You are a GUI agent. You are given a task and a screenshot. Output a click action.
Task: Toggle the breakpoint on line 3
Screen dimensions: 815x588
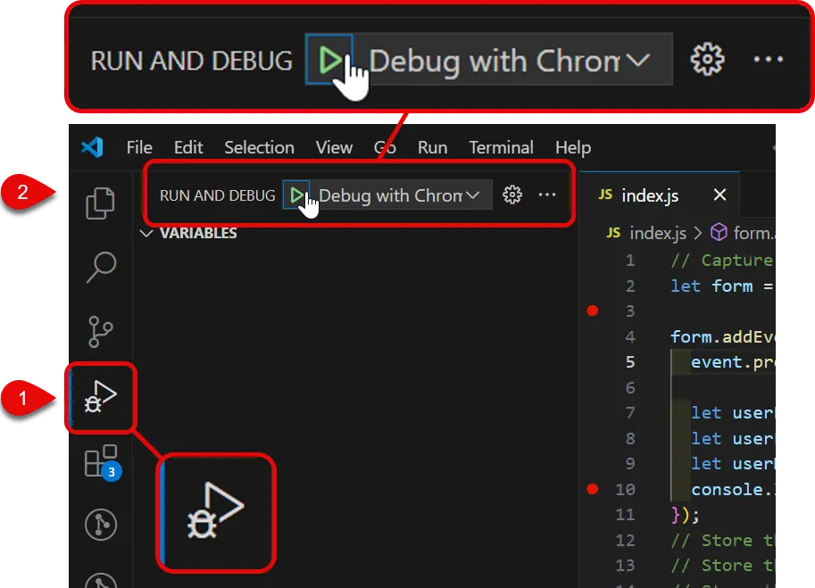click(x=593, y=311)
